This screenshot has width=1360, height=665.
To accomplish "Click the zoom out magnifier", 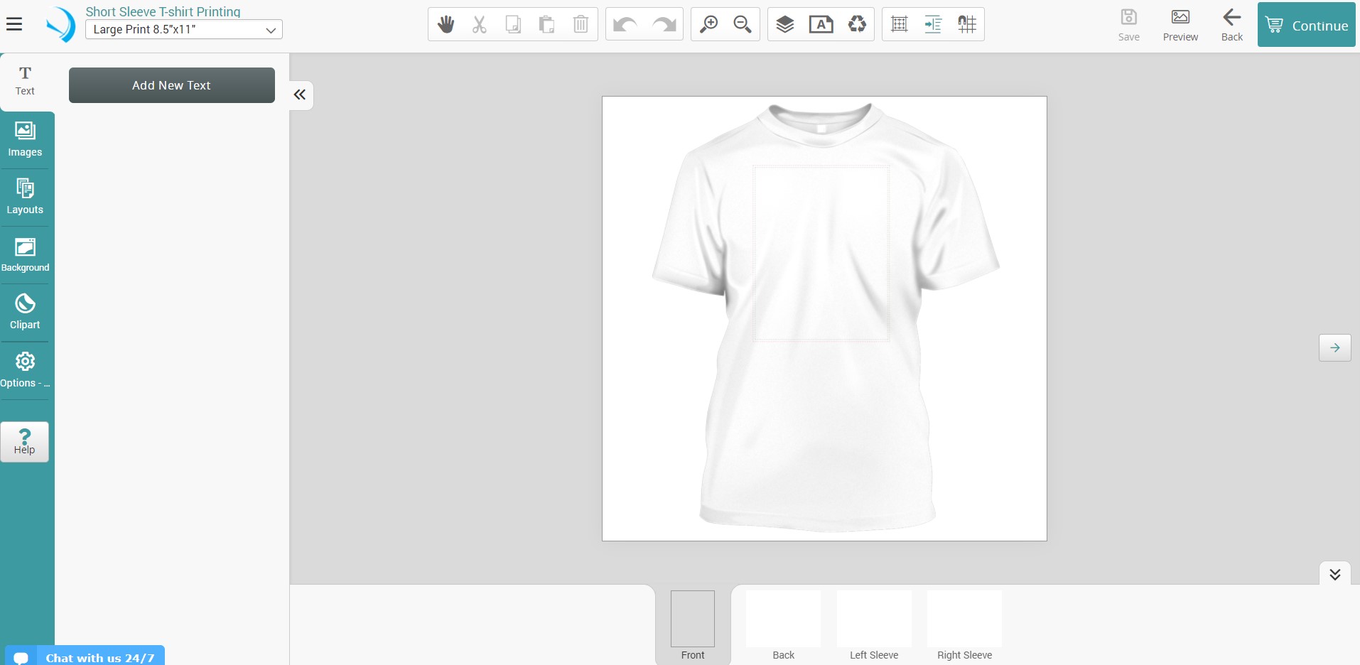I will [x=742, y=25].
